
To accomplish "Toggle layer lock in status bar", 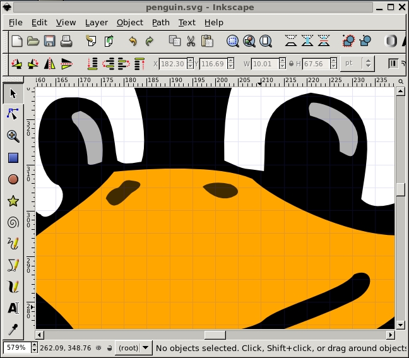I will (x=109, y=348).
